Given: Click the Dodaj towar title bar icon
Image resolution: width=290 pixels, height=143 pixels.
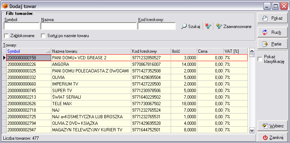Looking at the screenshot, I should coord(5,6).
